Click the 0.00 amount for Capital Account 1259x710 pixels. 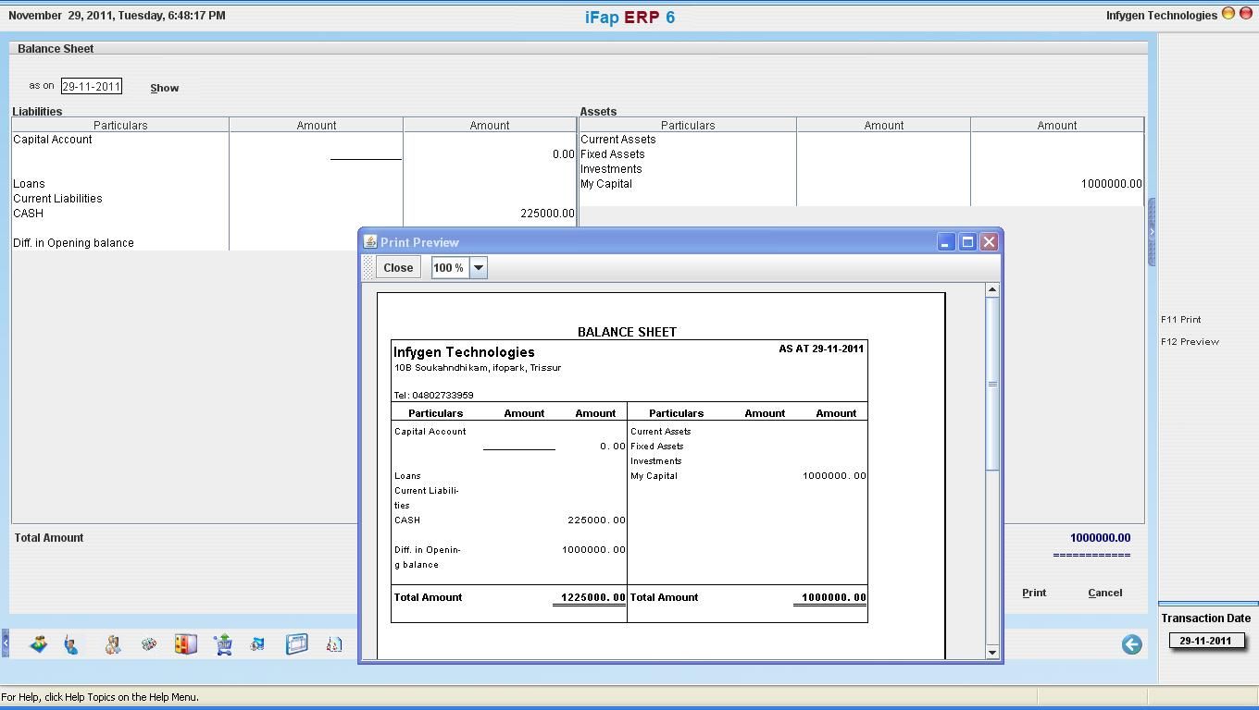(x=563, y=154)
